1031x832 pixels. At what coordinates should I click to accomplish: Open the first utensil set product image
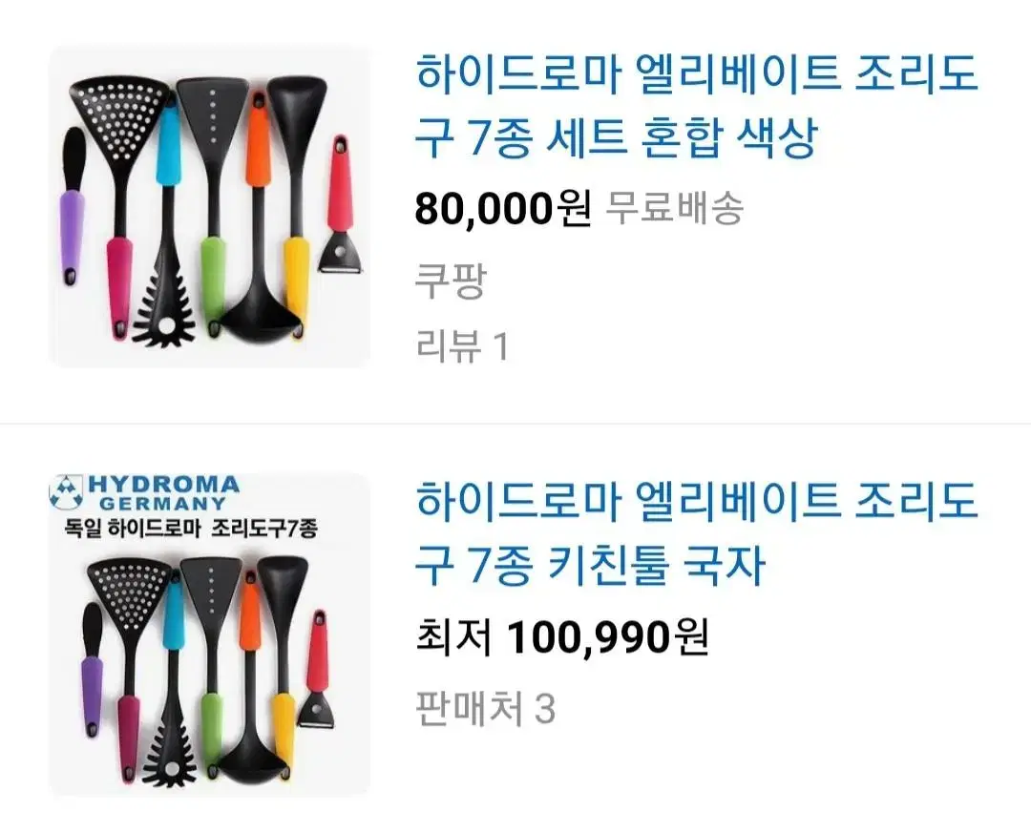point(210,206)
